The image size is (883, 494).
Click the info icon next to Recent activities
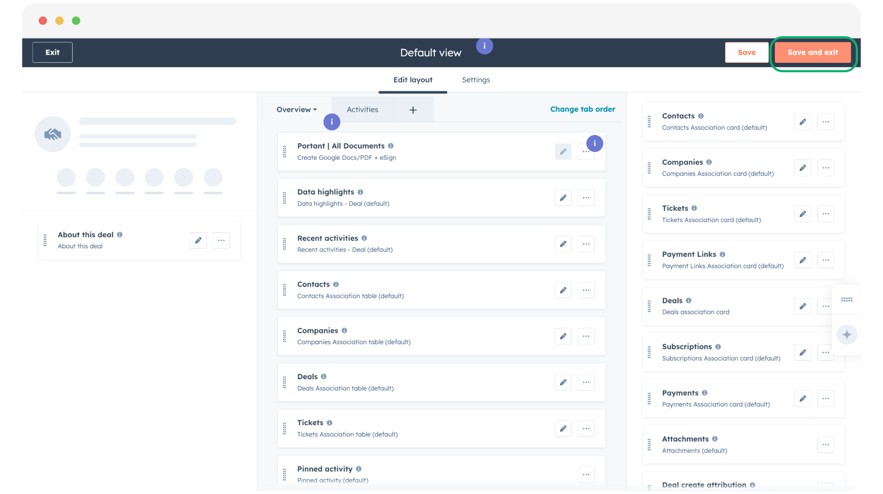[x=364, y=238]
